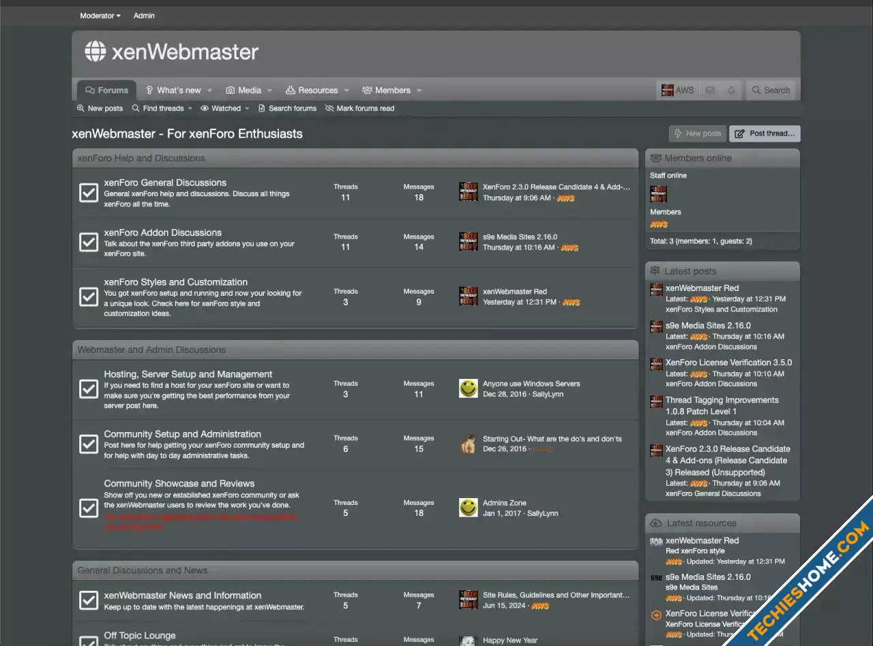Click Search forums in sub-navigation

tap(287, 108)
